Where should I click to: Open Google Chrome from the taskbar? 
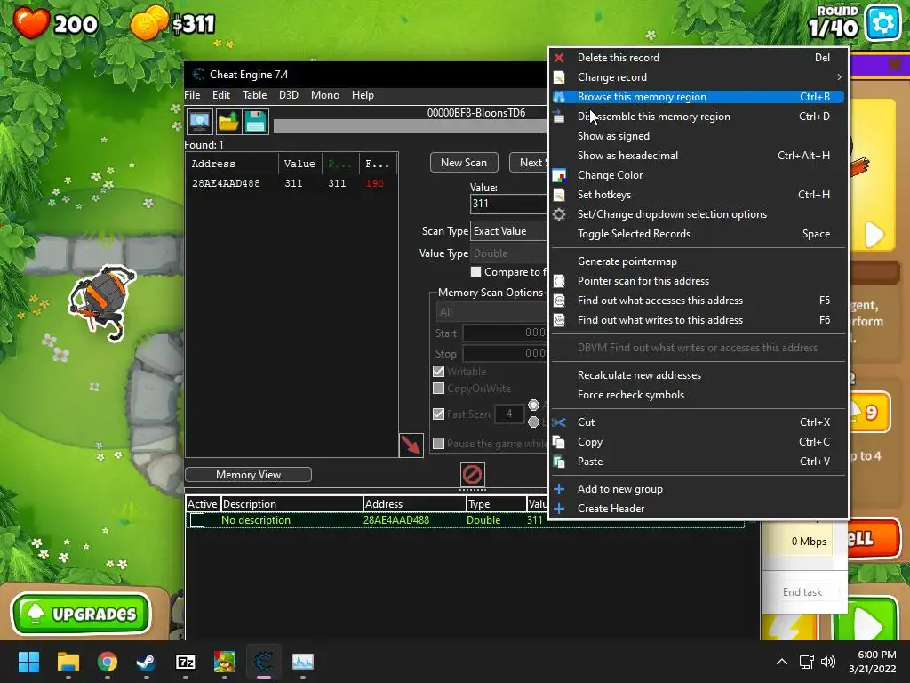(108, 662)
